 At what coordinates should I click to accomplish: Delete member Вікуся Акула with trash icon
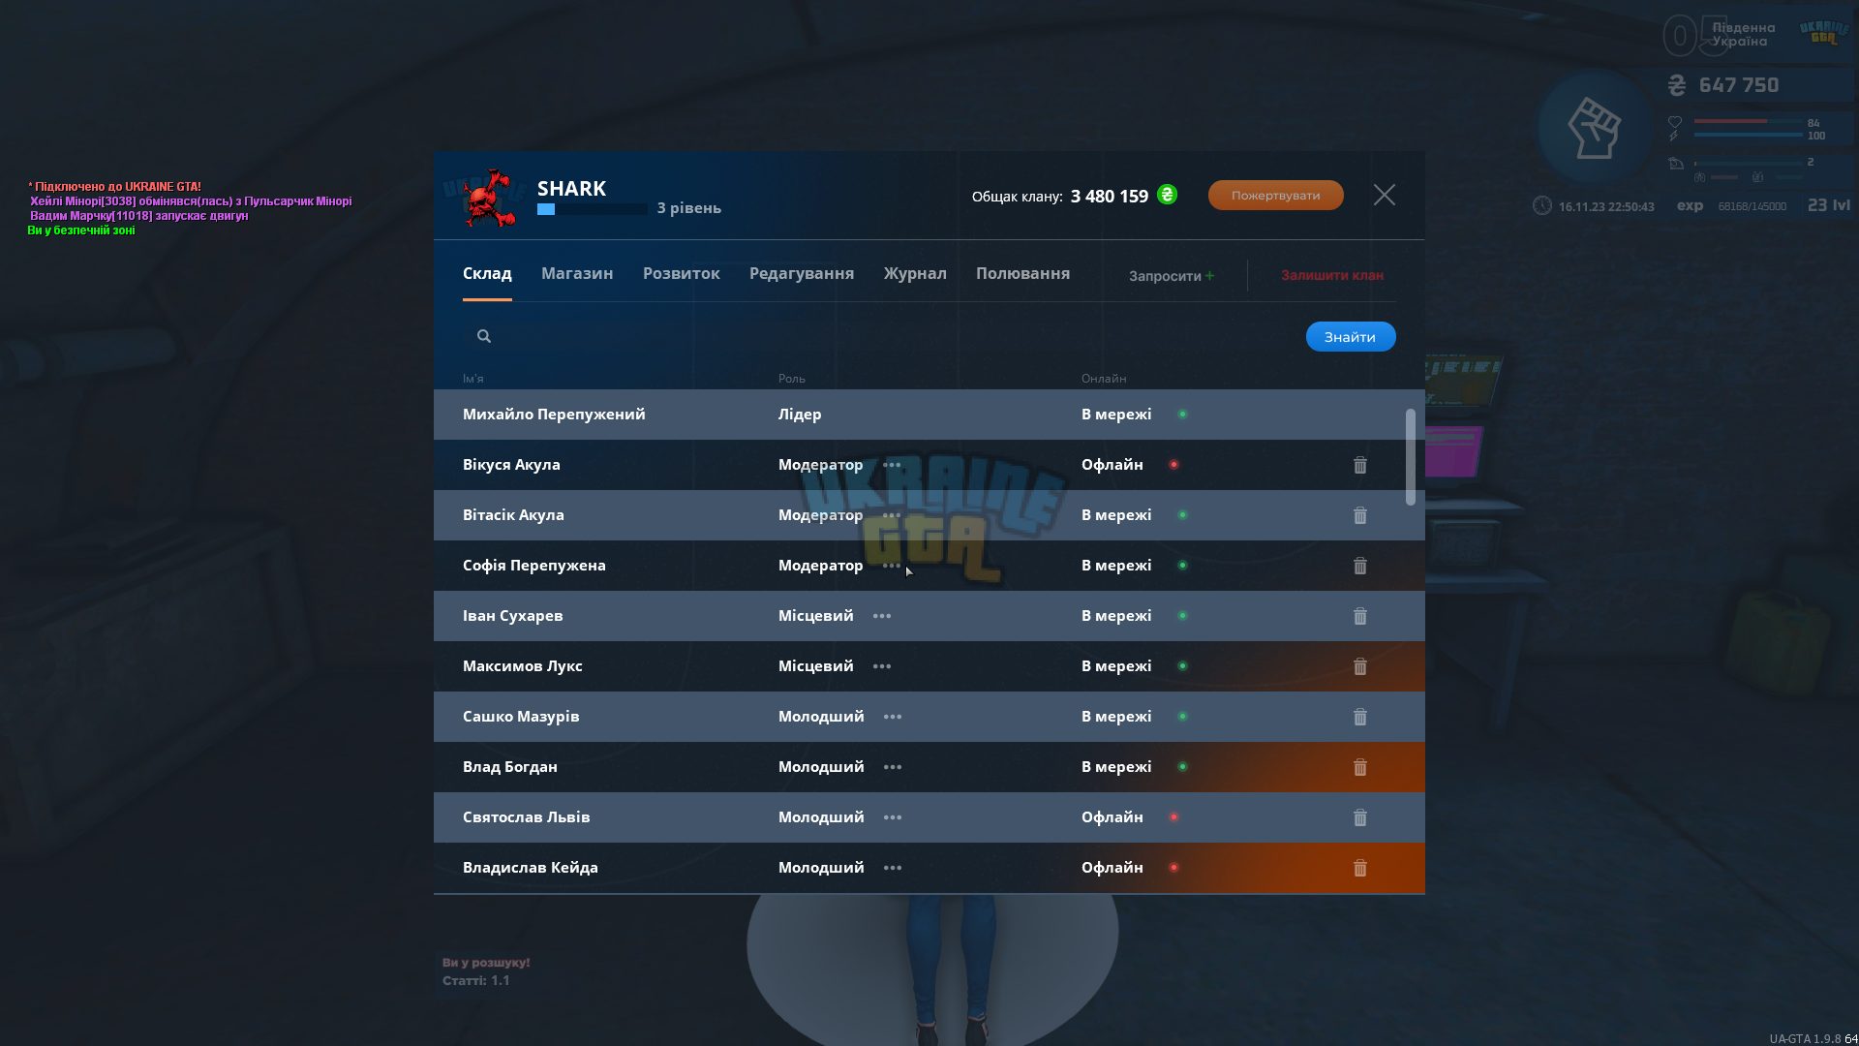coord(1360,465)
